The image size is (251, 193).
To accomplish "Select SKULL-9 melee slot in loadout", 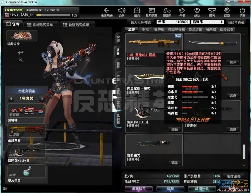I will pos(26,151).
